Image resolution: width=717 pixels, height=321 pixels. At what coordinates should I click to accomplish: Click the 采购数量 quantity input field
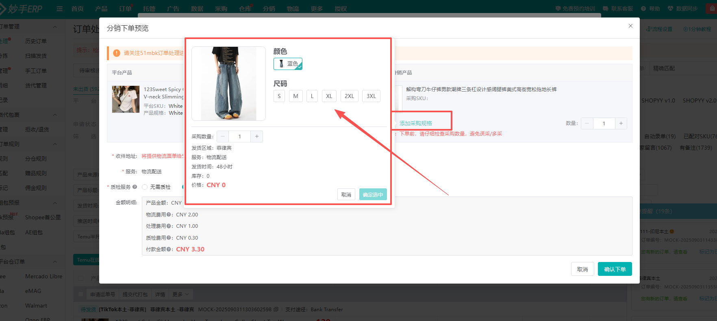click(240, 136)
